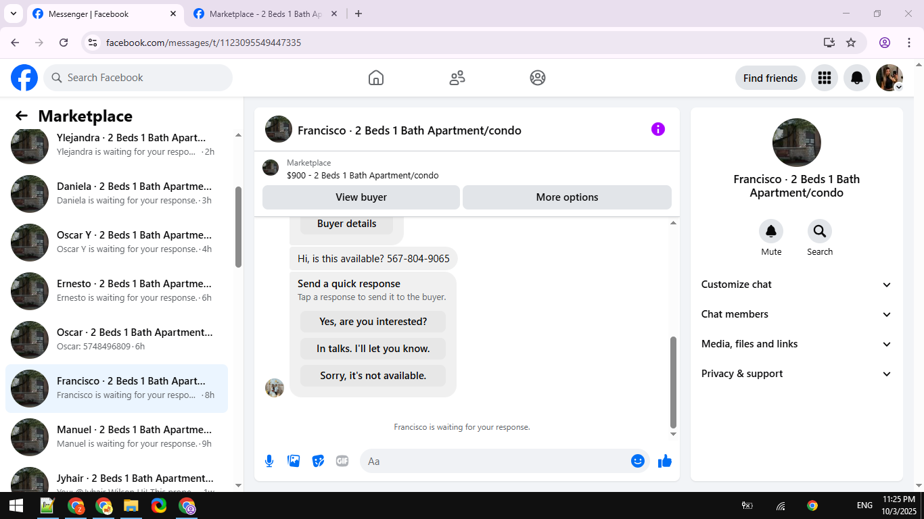924x519 pixels.
Task: Click the ENG language indicator in taskbar
Action: click(864, 505)
